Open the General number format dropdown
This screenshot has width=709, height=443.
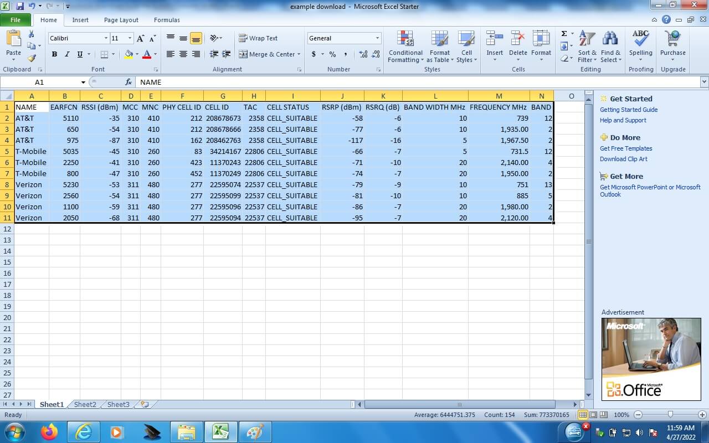tap(377, 38)
